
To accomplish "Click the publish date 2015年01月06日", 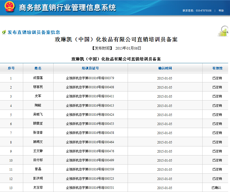I will click(128, 48).
